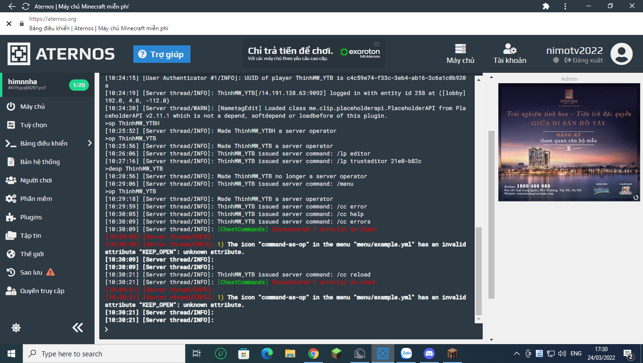The height and width of the screenshot is (363, 643).
Task: Click the volume speaker tray icon
Action: [x=562, y=354]
